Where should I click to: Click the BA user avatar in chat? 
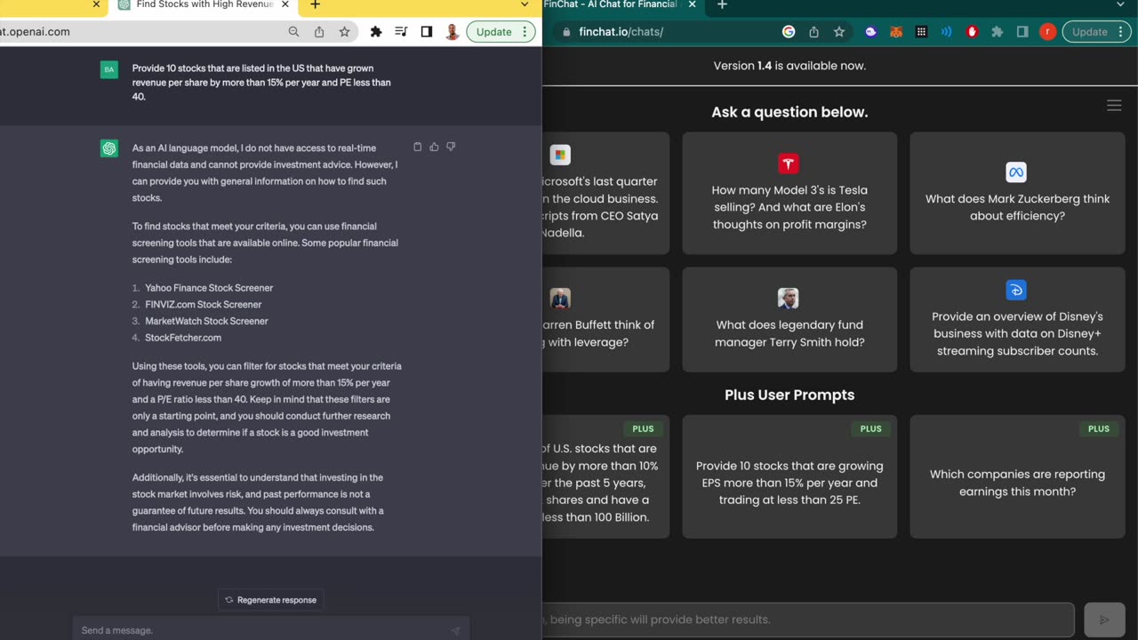(x=109, y=69)
